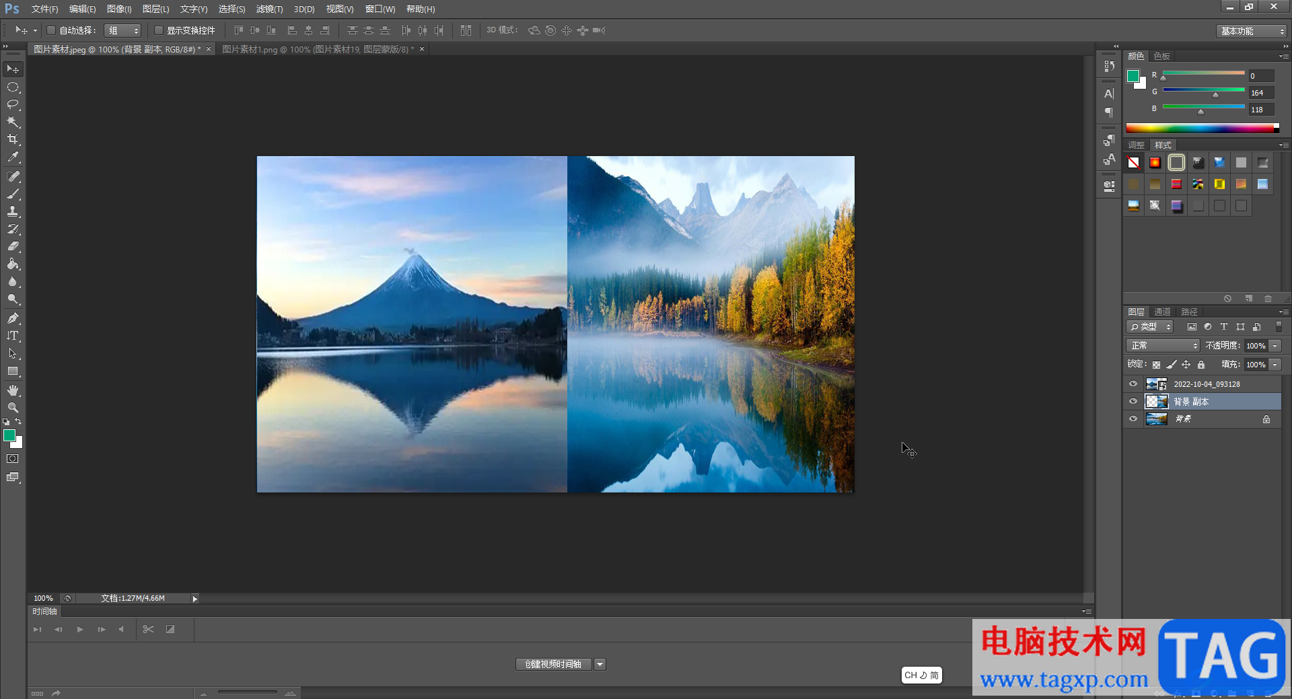Switch to the 路径 tab
Viewport: 1292px width, 699px height.
tap(1189, 311)
